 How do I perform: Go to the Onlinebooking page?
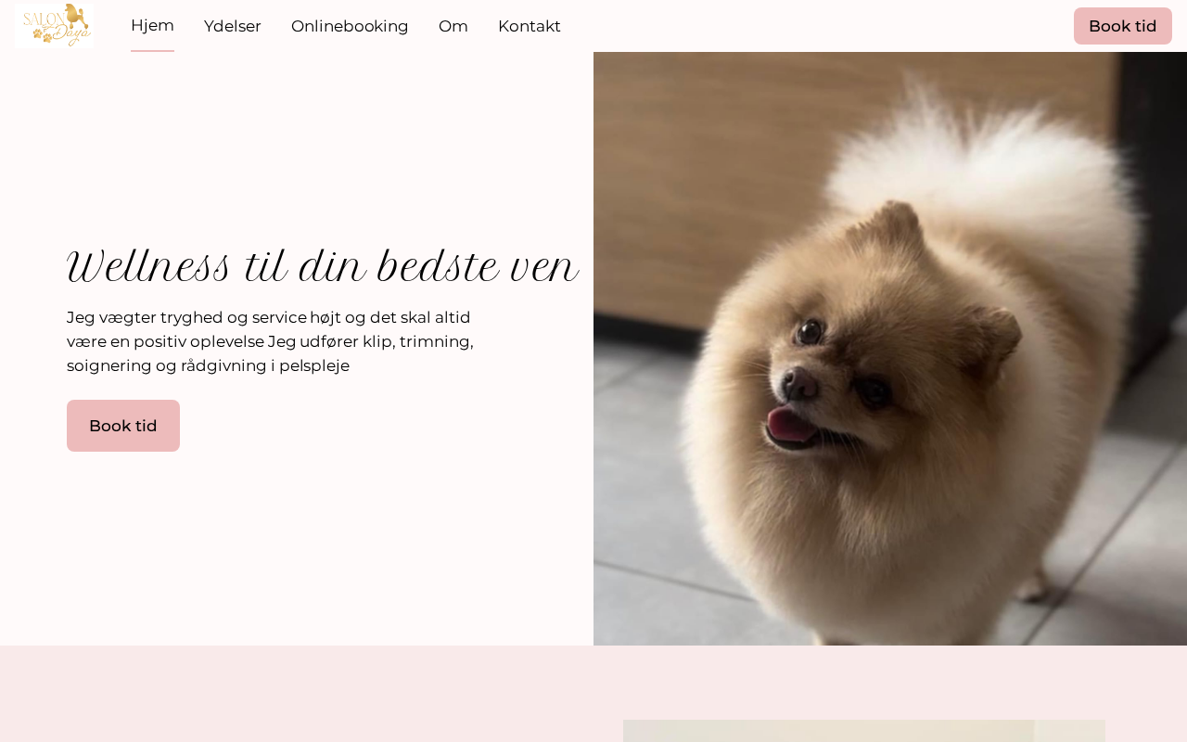point(350,26)
